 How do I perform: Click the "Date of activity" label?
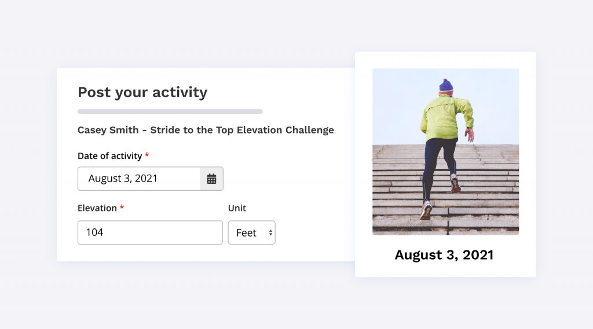pyautogui.click(x=110, y=156)
